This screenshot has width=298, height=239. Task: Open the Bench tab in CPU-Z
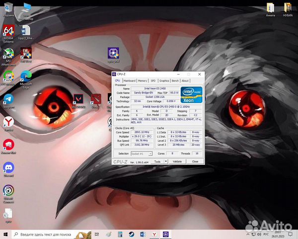coord(175,81)
